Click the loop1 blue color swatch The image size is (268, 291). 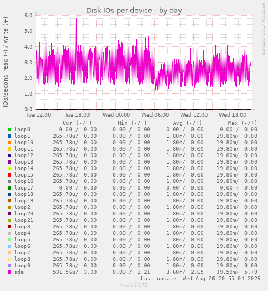tap(9, 136)
